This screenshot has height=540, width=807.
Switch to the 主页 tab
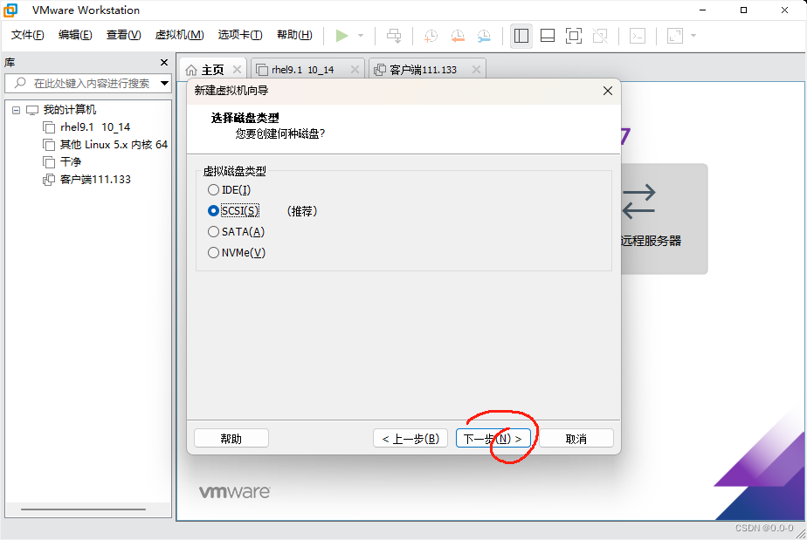[x=210, y=68]
